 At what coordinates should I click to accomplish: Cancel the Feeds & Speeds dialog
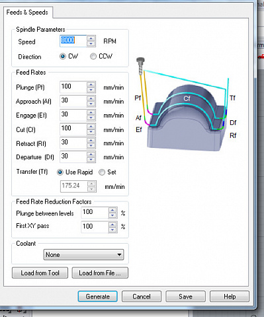[x=142, y=297]
